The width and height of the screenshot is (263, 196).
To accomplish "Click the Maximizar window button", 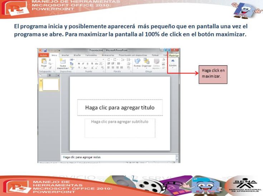I will [x=167, y=50].
